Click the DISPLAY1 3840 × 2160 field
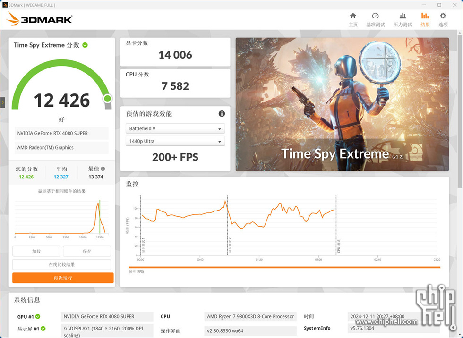463x338 pixels. click(x=107, y=331)
